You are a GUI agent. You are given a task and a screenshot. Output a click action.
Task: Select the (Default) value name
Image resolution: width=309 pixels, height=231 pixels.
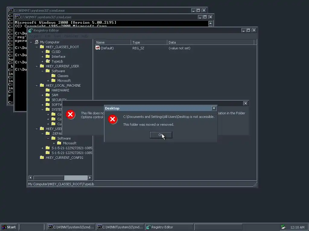[107, 48]
